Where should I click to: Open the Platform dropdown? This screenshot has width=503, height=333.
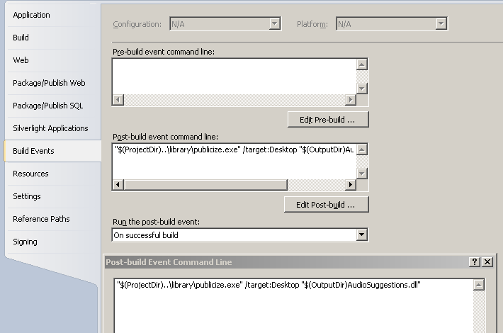[x=392, y=24]
